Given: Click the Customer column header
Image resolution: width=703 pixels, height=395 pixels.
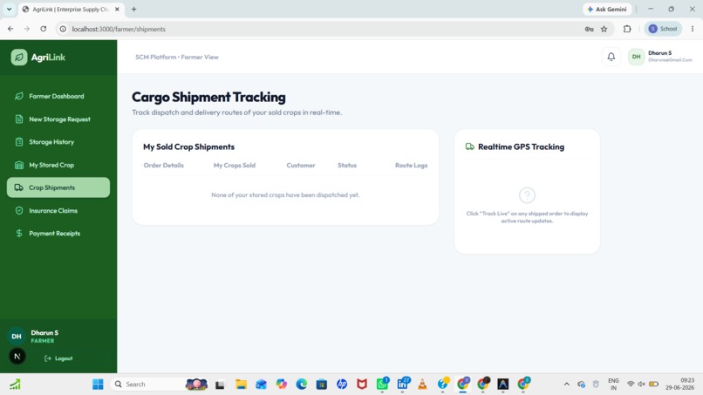Looking at the screenshot, I should (x=301, y=165).
